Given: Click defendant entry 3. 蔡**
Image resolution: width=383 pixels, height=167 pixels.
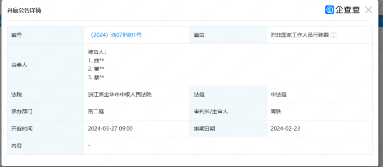Looking at the screenshot, I should [x=96, y=77].
